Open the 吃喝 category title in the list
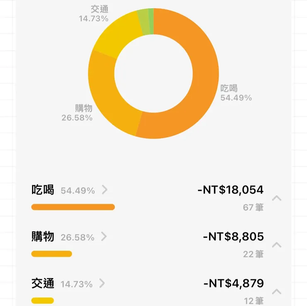 pyautogui.click(x=43, y=190)
